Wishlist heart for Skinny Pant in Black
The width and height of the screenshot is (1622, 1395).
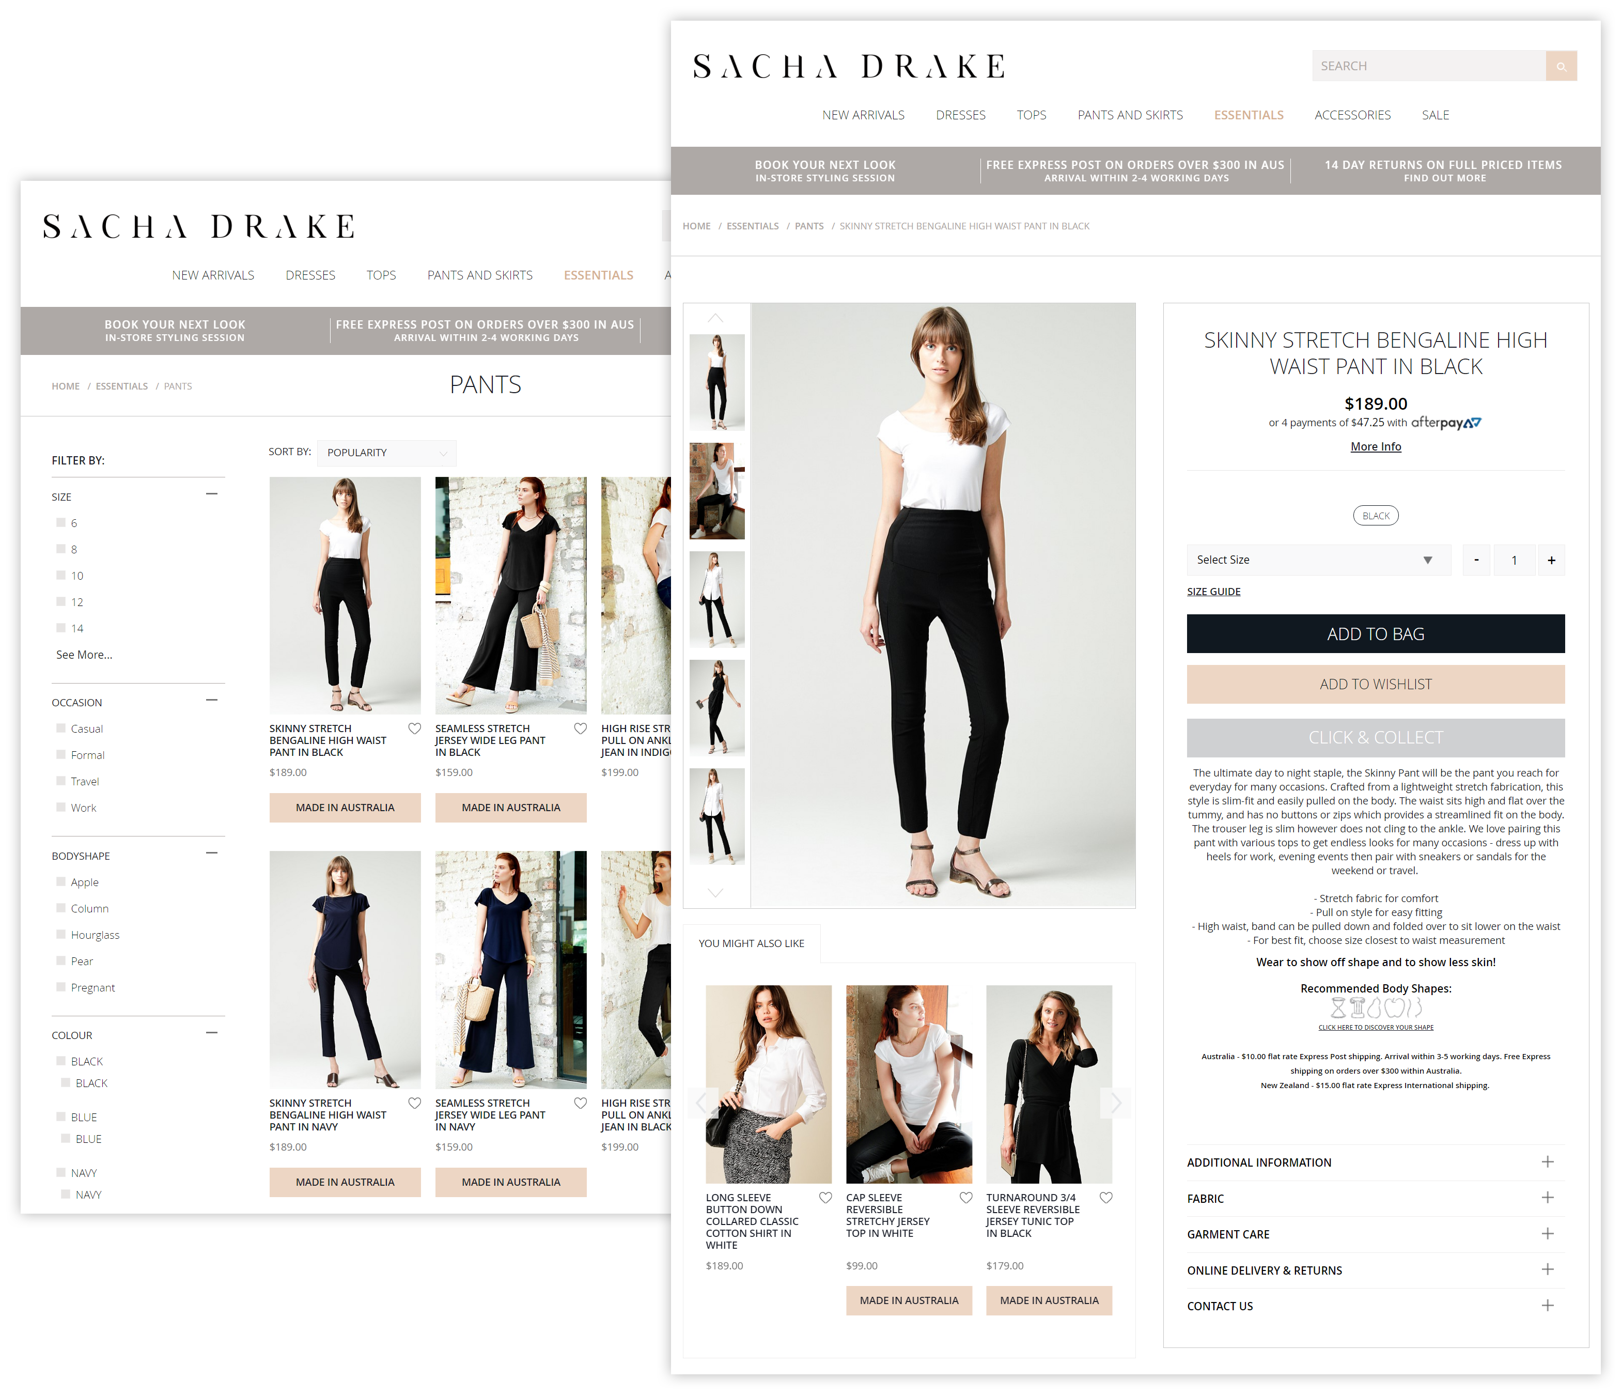(415, 729)
